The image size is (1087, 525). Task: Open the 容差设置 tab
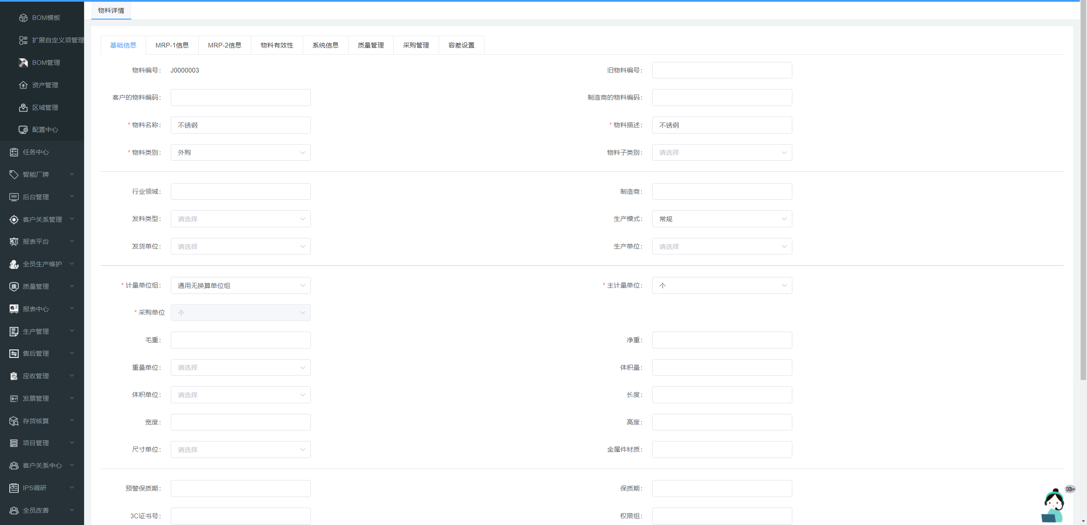click(461, 45)
